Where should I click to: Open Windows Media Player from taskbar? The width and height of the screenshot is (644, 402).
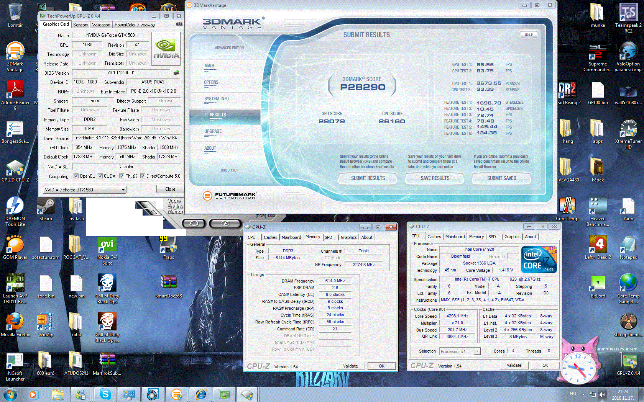33,394
